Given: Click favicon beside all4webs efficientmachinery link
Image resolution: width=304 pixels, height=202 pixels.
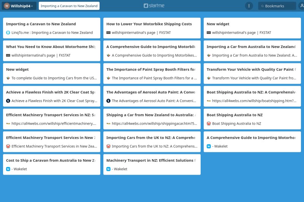Looking at the screenshot, I should (8, 123).
